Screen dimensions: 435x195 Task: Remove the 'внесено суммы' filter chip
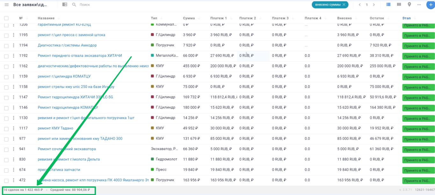(x=344, y=5)
